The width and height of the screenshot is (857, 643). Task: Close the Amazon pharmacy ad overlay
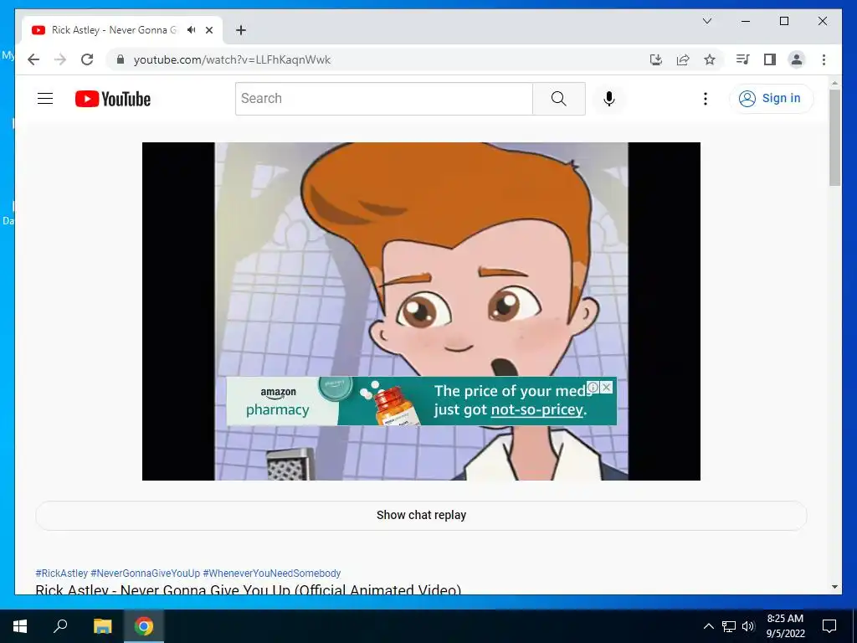[x=606, y=388]
